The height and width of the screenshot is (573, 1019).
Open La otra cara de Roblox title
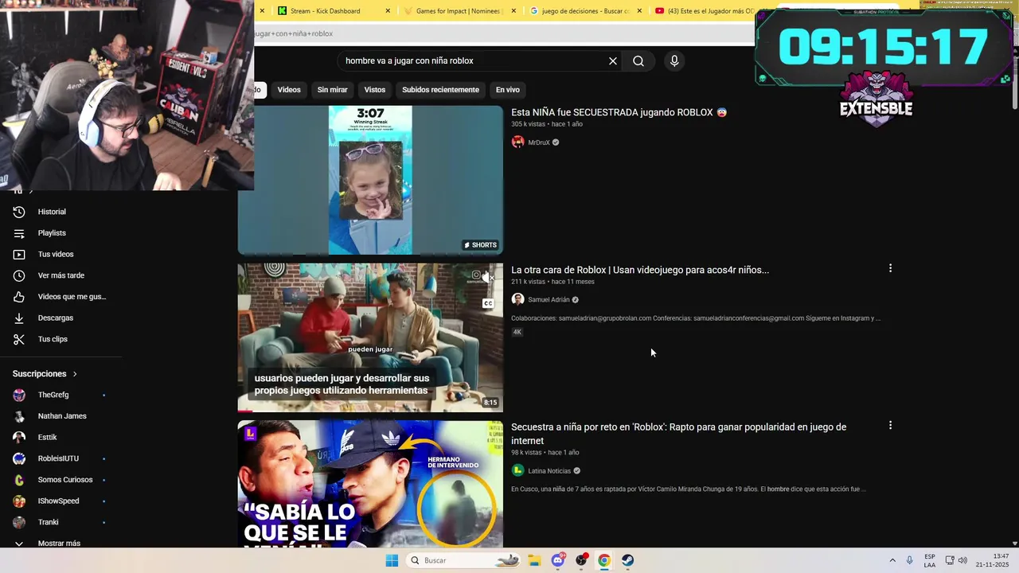pyautogui.click(x=640, y=270)
